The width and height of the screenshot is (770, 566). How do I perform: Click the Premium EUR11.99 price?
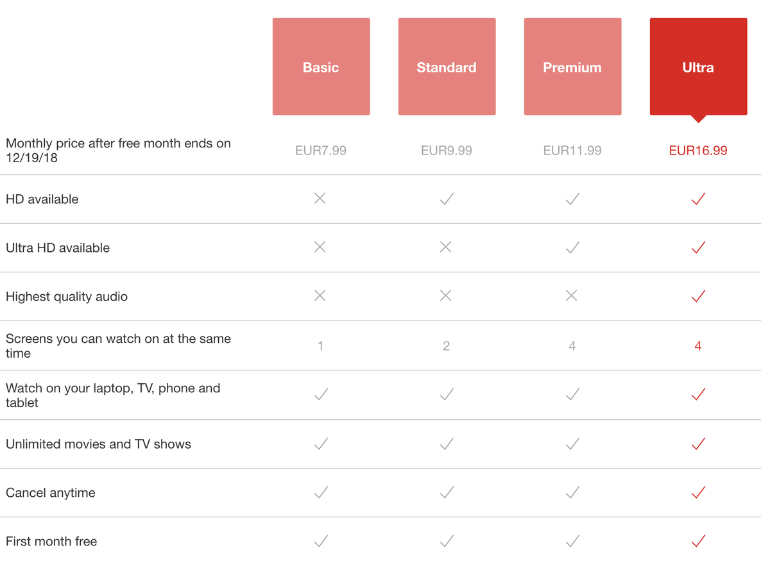tap(572, 151)
